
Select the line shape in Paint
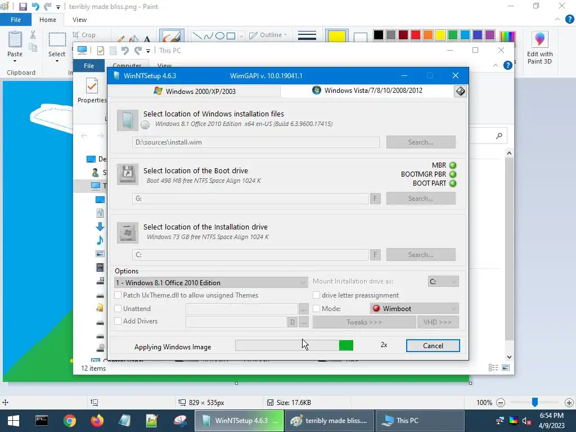pyautogui.click(x=197, y=35)
